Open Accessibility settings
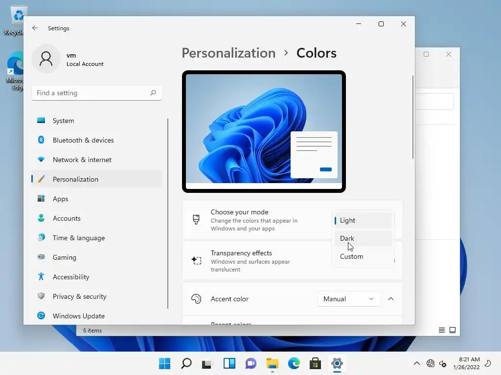This screenshot has height=375, width=501. pos(97,277)
